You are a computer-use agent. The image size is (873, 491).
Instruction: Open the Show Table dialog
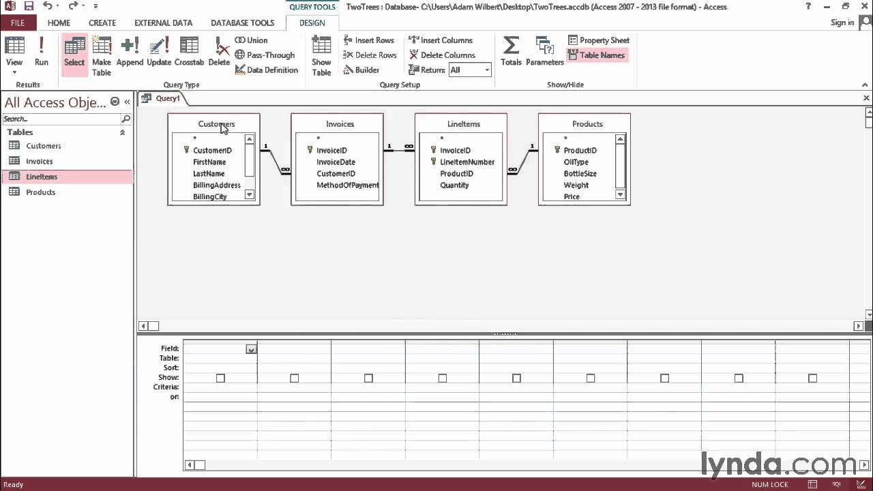(321, 56)
